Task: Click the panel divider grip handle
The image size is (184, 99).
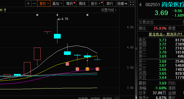Action: 136,49
